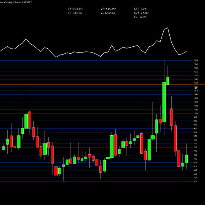Viewport: 205px width, 205px height.
Task: Click the orange horizontal price level line
Action: pyautogui.click(x=102, y=85)
